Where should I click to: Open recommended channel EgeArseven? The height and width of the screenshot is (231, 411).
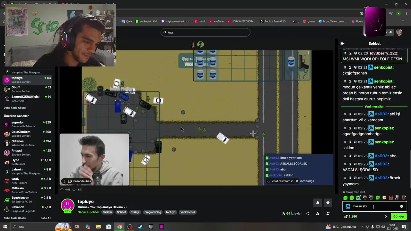[27, 200]
